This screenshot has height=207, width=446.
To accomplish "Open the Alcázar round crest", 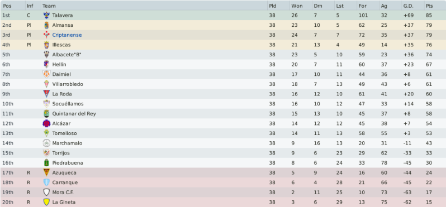I will [46, 123].
